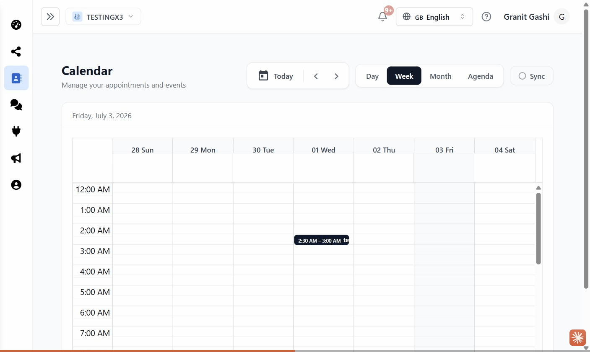Go to next week arrow

[336, 76]
